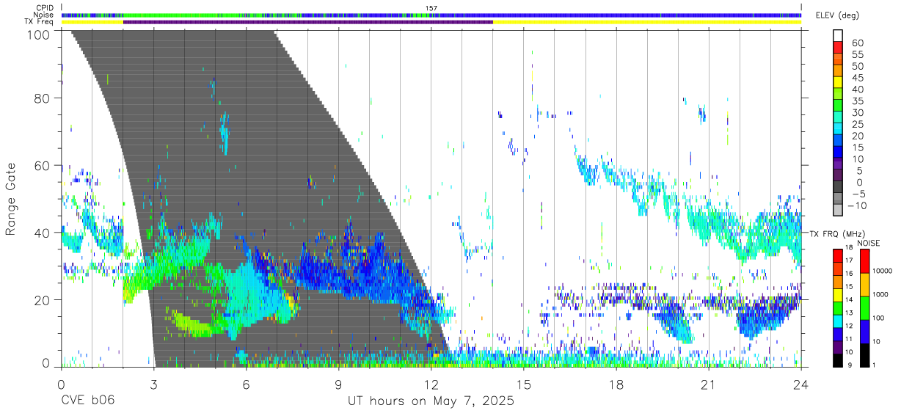Click the 9 tick label on the UT hours axis

[x=338, y=384]
